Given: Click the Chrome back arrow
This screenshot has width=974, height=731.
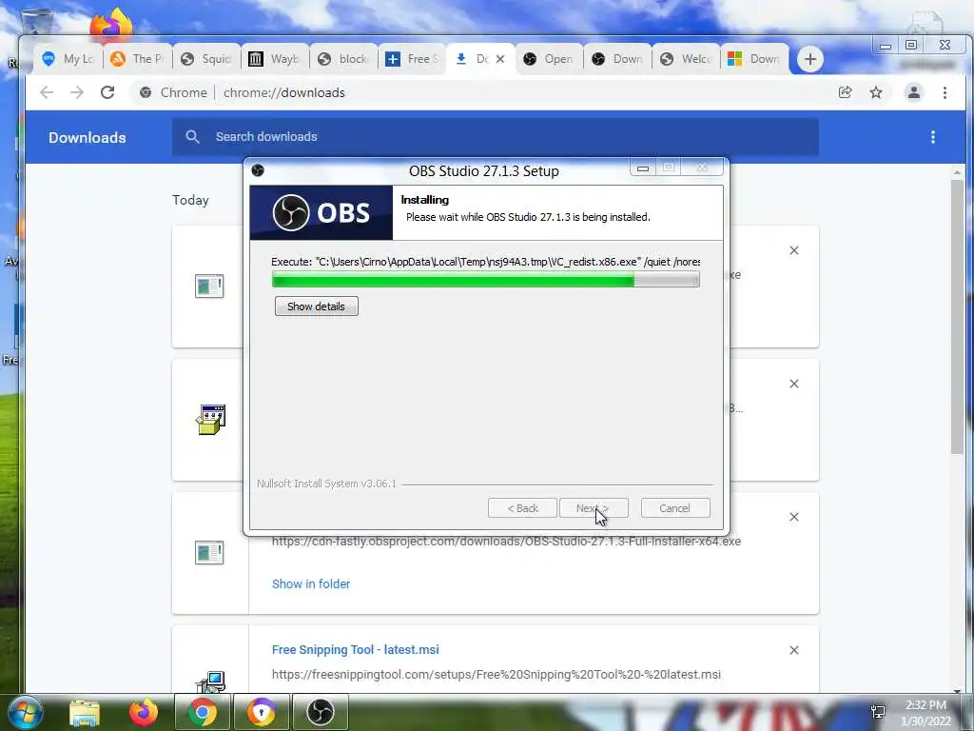Looking at the screenshot, I should coord(47,92).
